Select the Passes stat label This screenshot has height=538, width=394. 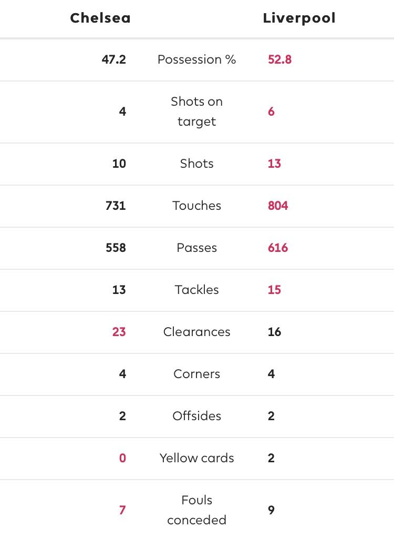(196, 248)
